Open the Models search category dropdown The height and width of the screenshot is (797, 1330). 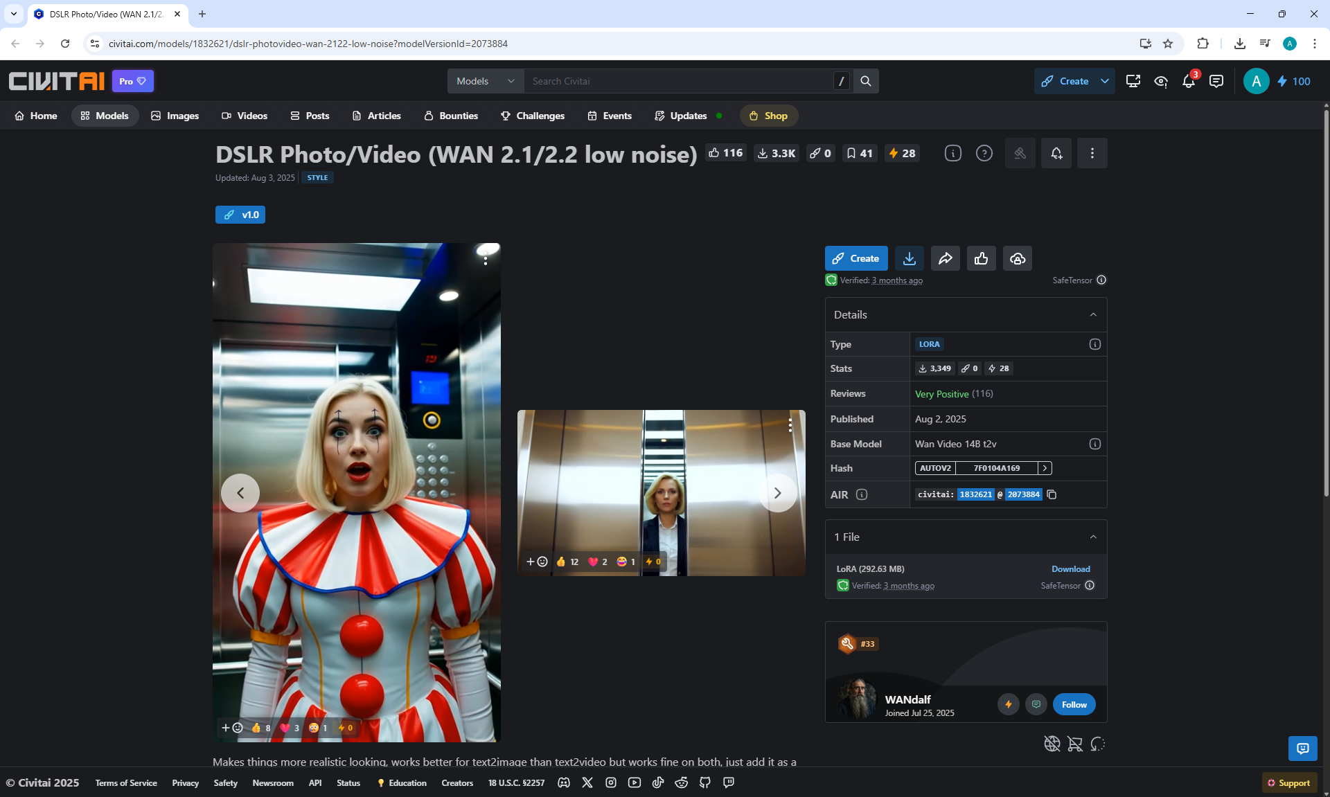click(485, 81)
